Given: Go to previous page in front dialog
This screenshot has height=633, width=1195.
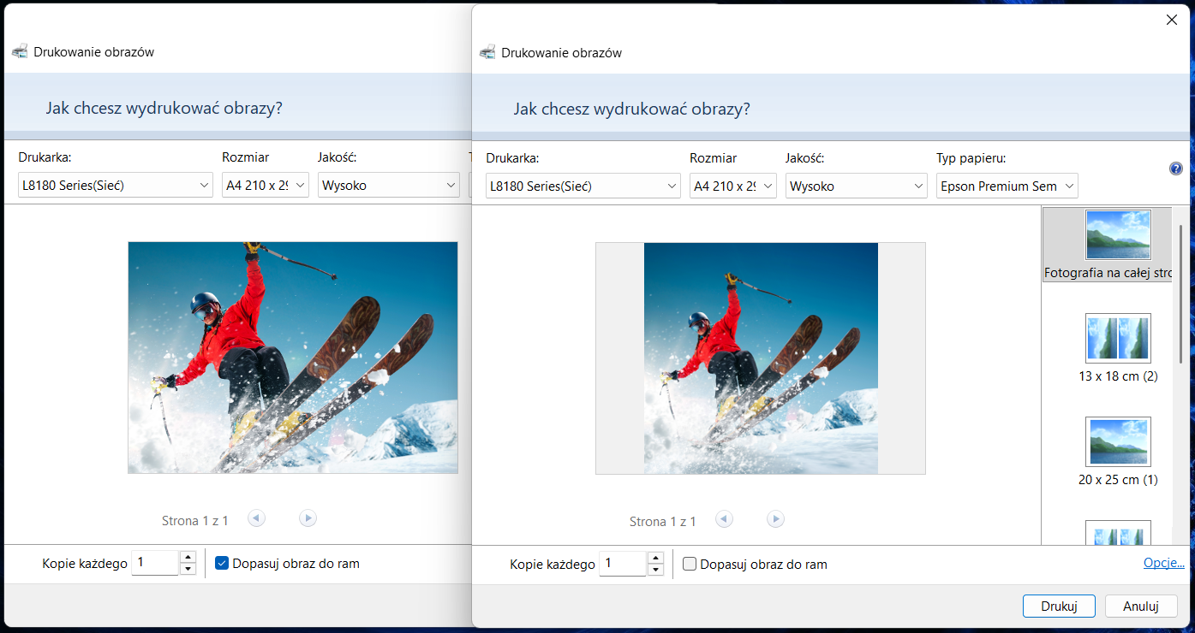Looking at the screenshot, I should click(724, 519).
